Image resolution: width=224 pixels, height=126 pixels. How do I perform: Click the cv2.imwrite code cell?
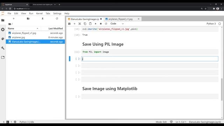tap(150, 29)
